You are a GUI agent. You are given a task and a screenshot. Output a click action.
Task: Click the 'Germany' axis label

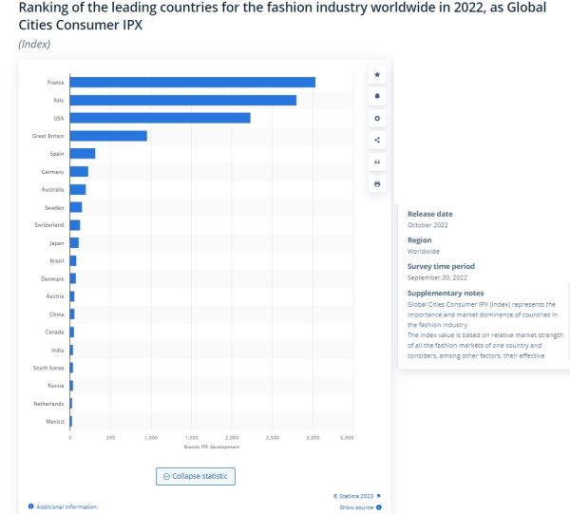52,172
